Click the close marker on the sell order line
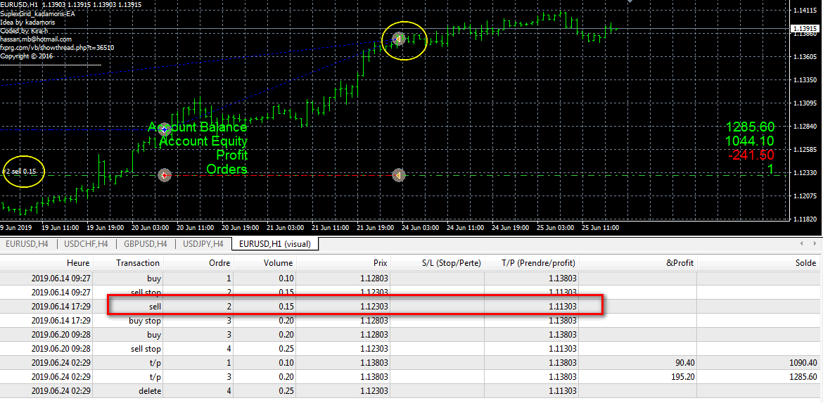The height and width of the screenshot is (403, 823). click(x=398, y=174)
